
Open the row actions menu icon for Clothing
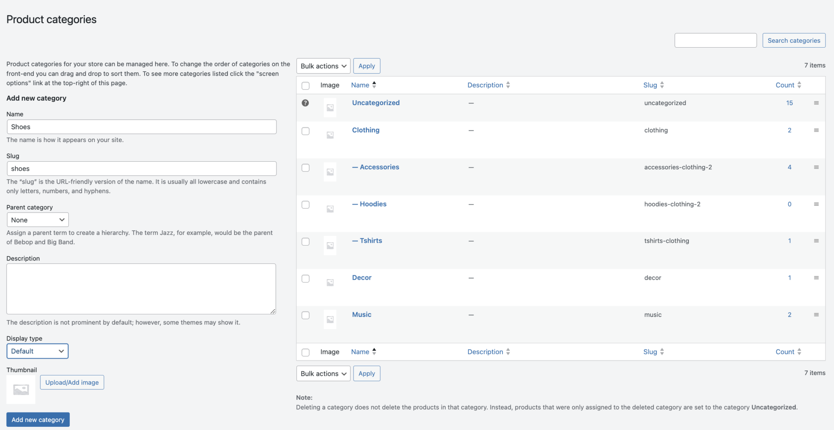click(817, 130)
